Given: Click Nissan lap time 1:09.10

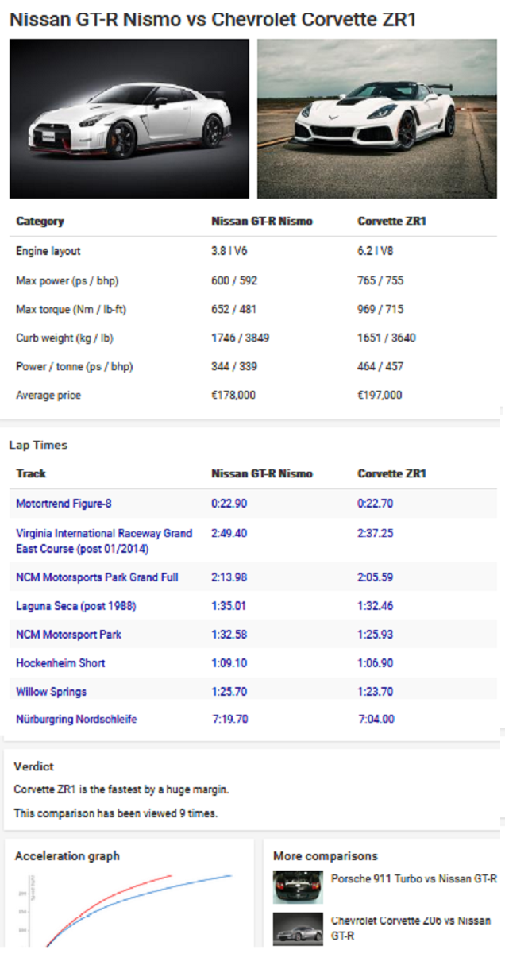Looking at the screenshot, I should click(229, 663).
